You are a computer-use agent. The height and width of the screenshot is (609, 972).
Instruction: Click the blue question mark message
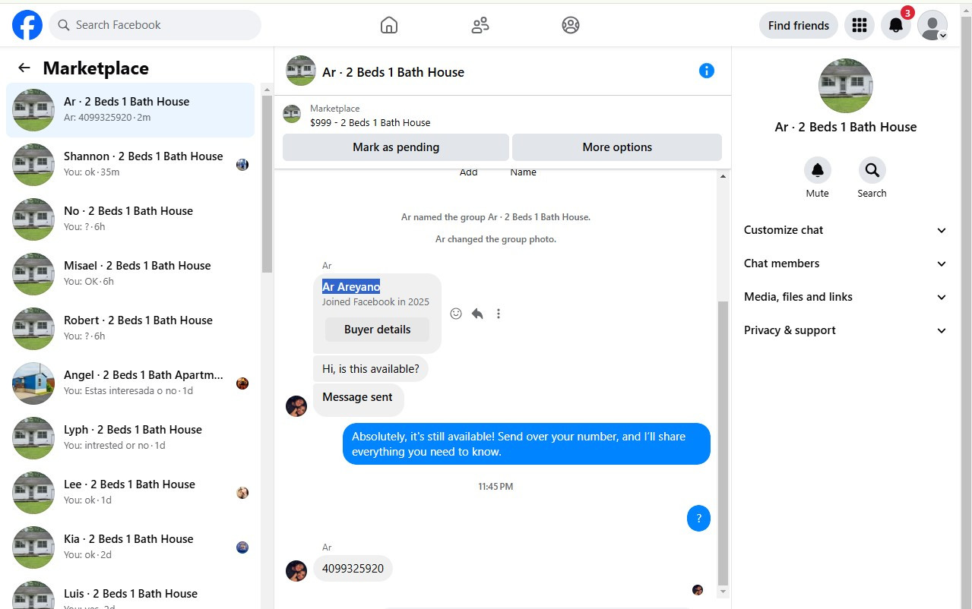[x=698, y=519]
